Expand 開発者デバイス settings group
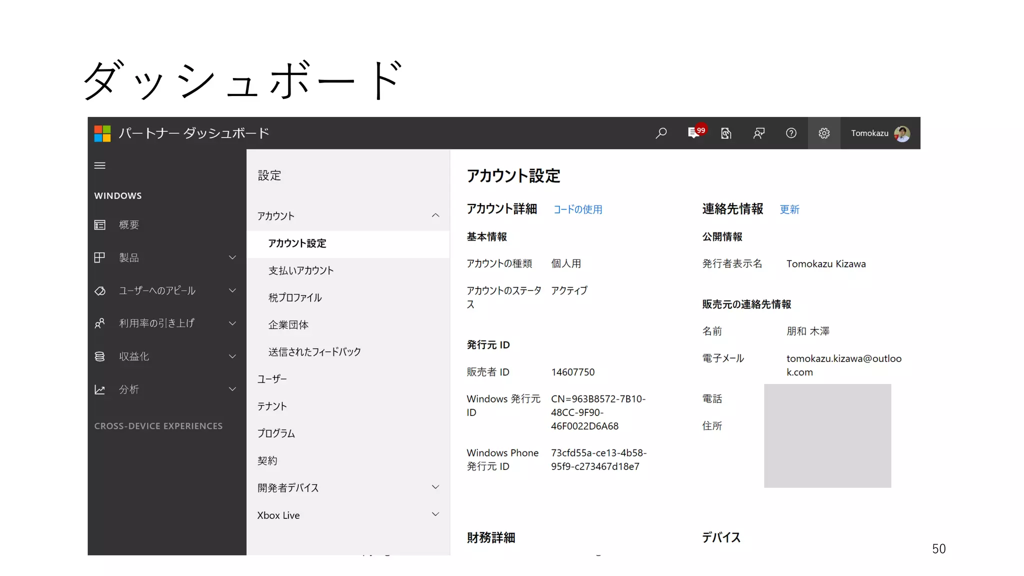The image size is (1024, 576). pos(435,487)
